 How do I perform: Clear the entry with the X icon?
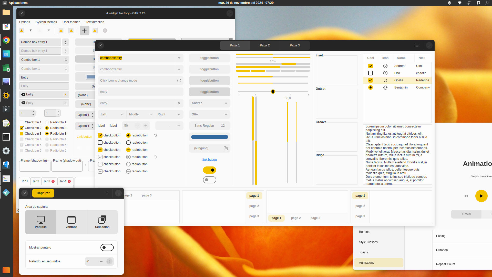click(179, 103)
